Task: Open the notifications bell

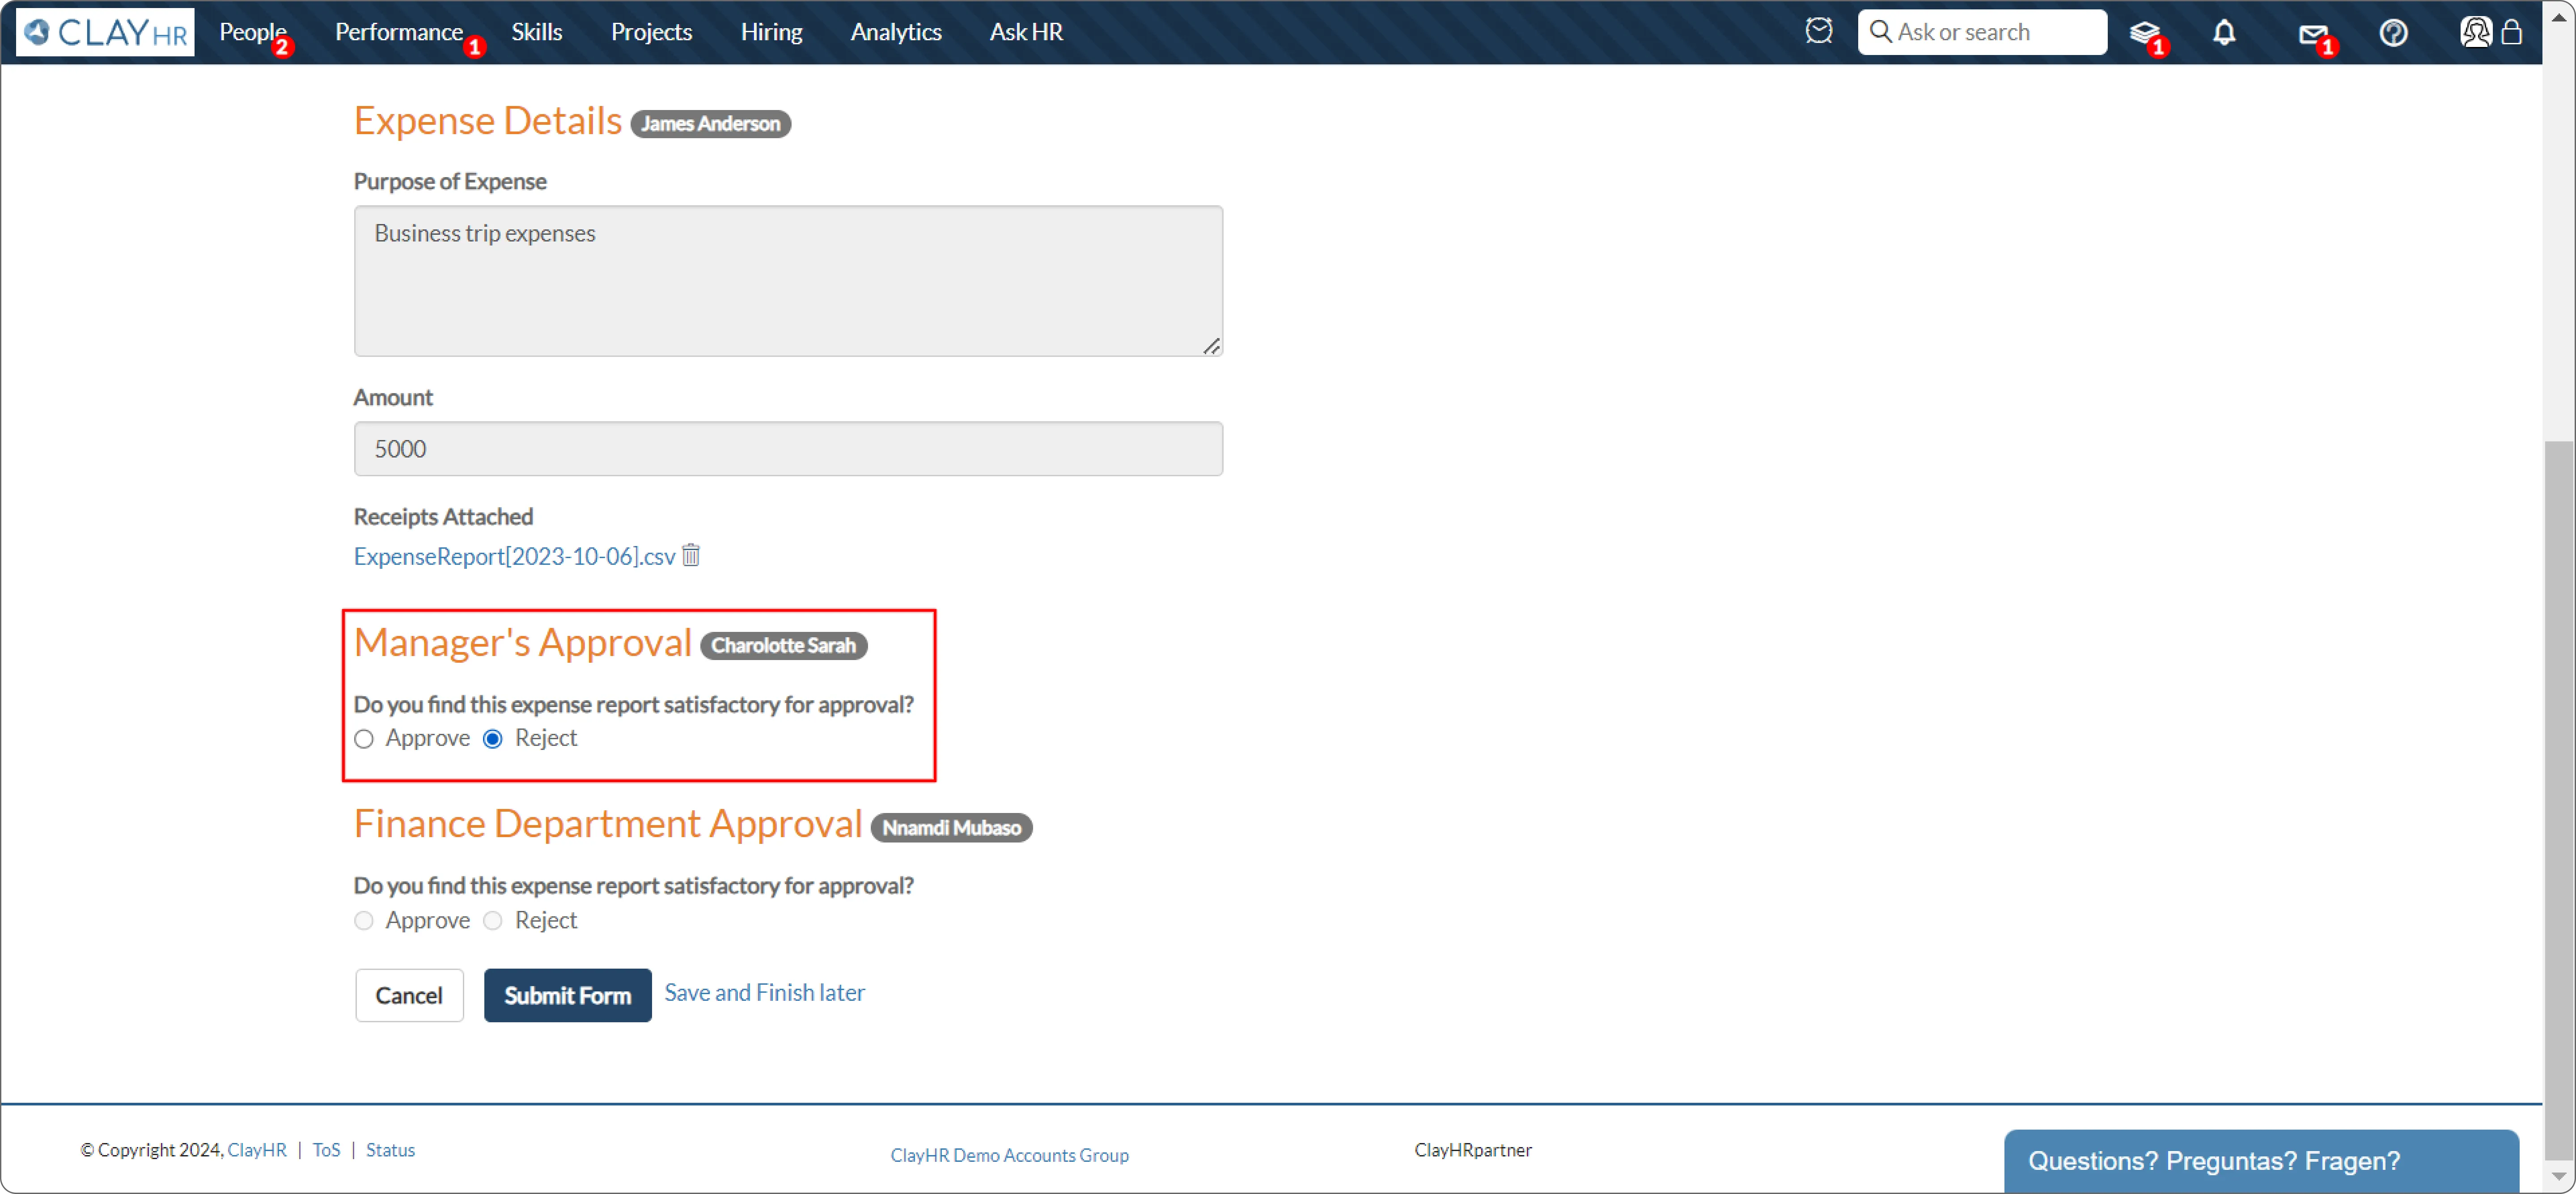Action: (x=2223, y=33)
